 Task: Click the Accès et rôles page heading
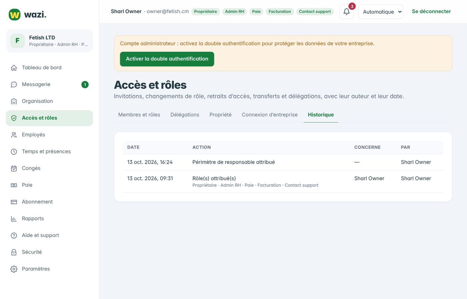(150, 85)
